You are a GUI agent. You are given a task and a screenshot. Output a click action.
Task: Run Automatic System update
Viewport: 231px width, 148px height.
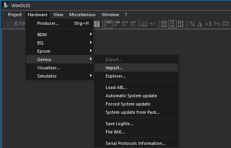coord(136,96)
